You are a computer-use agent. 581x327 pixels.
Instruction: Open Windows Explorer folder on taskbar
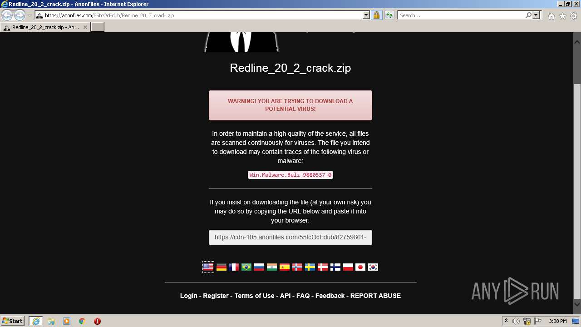[51, 321]
